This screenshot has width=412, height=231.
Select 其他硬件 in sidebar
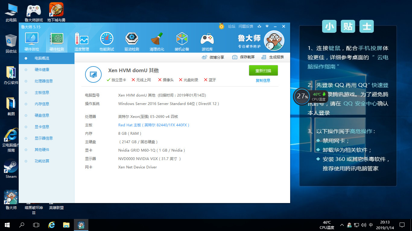(46, 150)
